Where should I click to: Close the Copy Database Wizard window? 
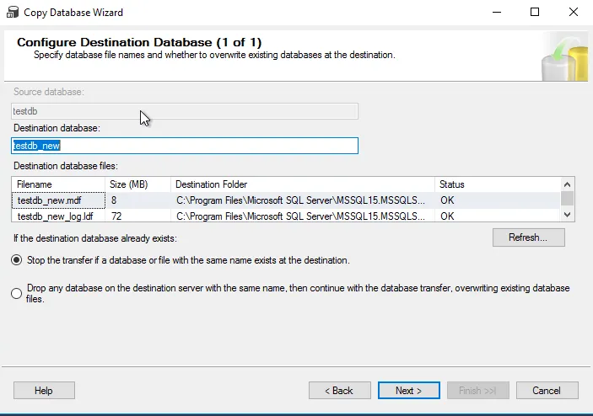pos(574,13)
